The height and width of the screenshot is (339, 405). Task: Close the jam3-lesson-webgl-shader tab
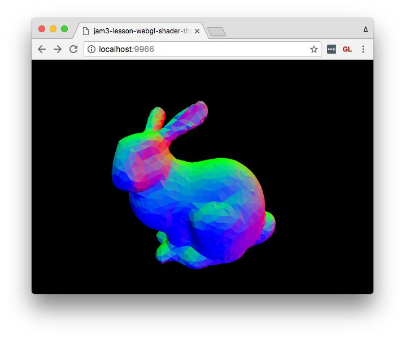[x=197, y=31]
